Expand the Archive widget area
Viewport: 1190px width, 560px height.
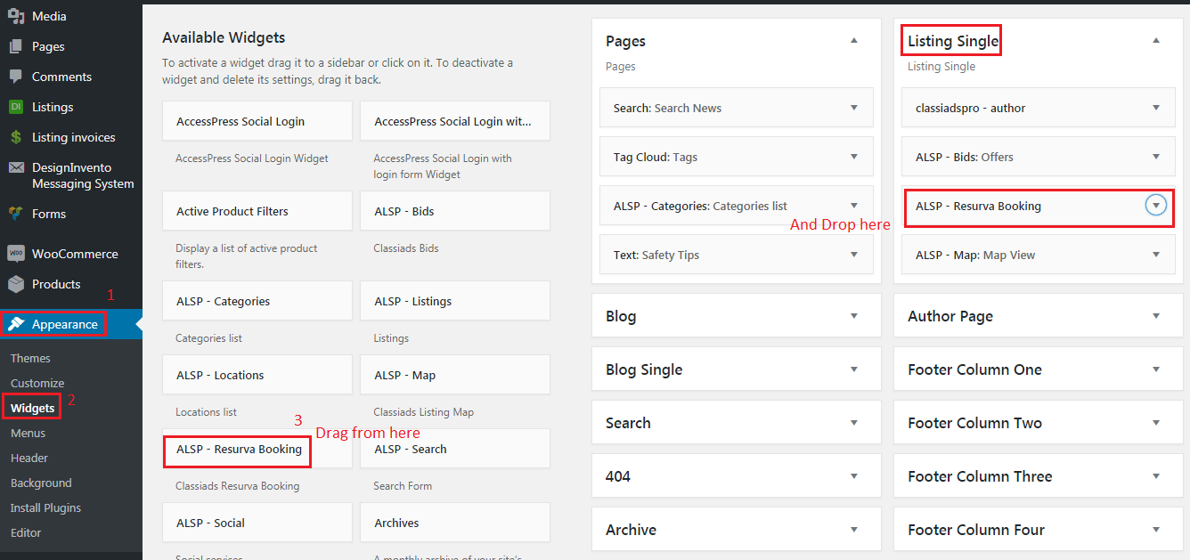854,530
